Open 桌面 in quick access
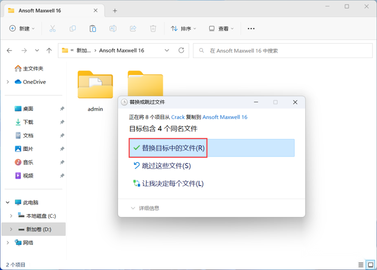This screenshot has height=270, width=377. click(x=24, y=109)
